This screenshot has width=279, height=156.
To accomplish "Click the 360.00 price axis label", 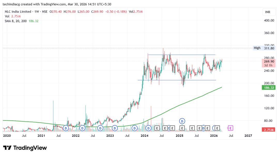I will pyautogui.click(x=269, y=33).
